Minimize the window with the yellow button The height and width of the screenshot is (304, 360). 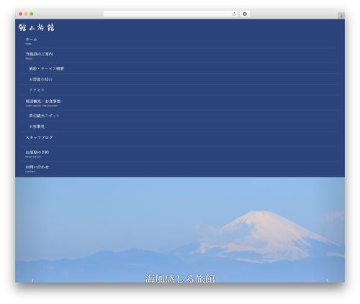[x=26, y=14]
